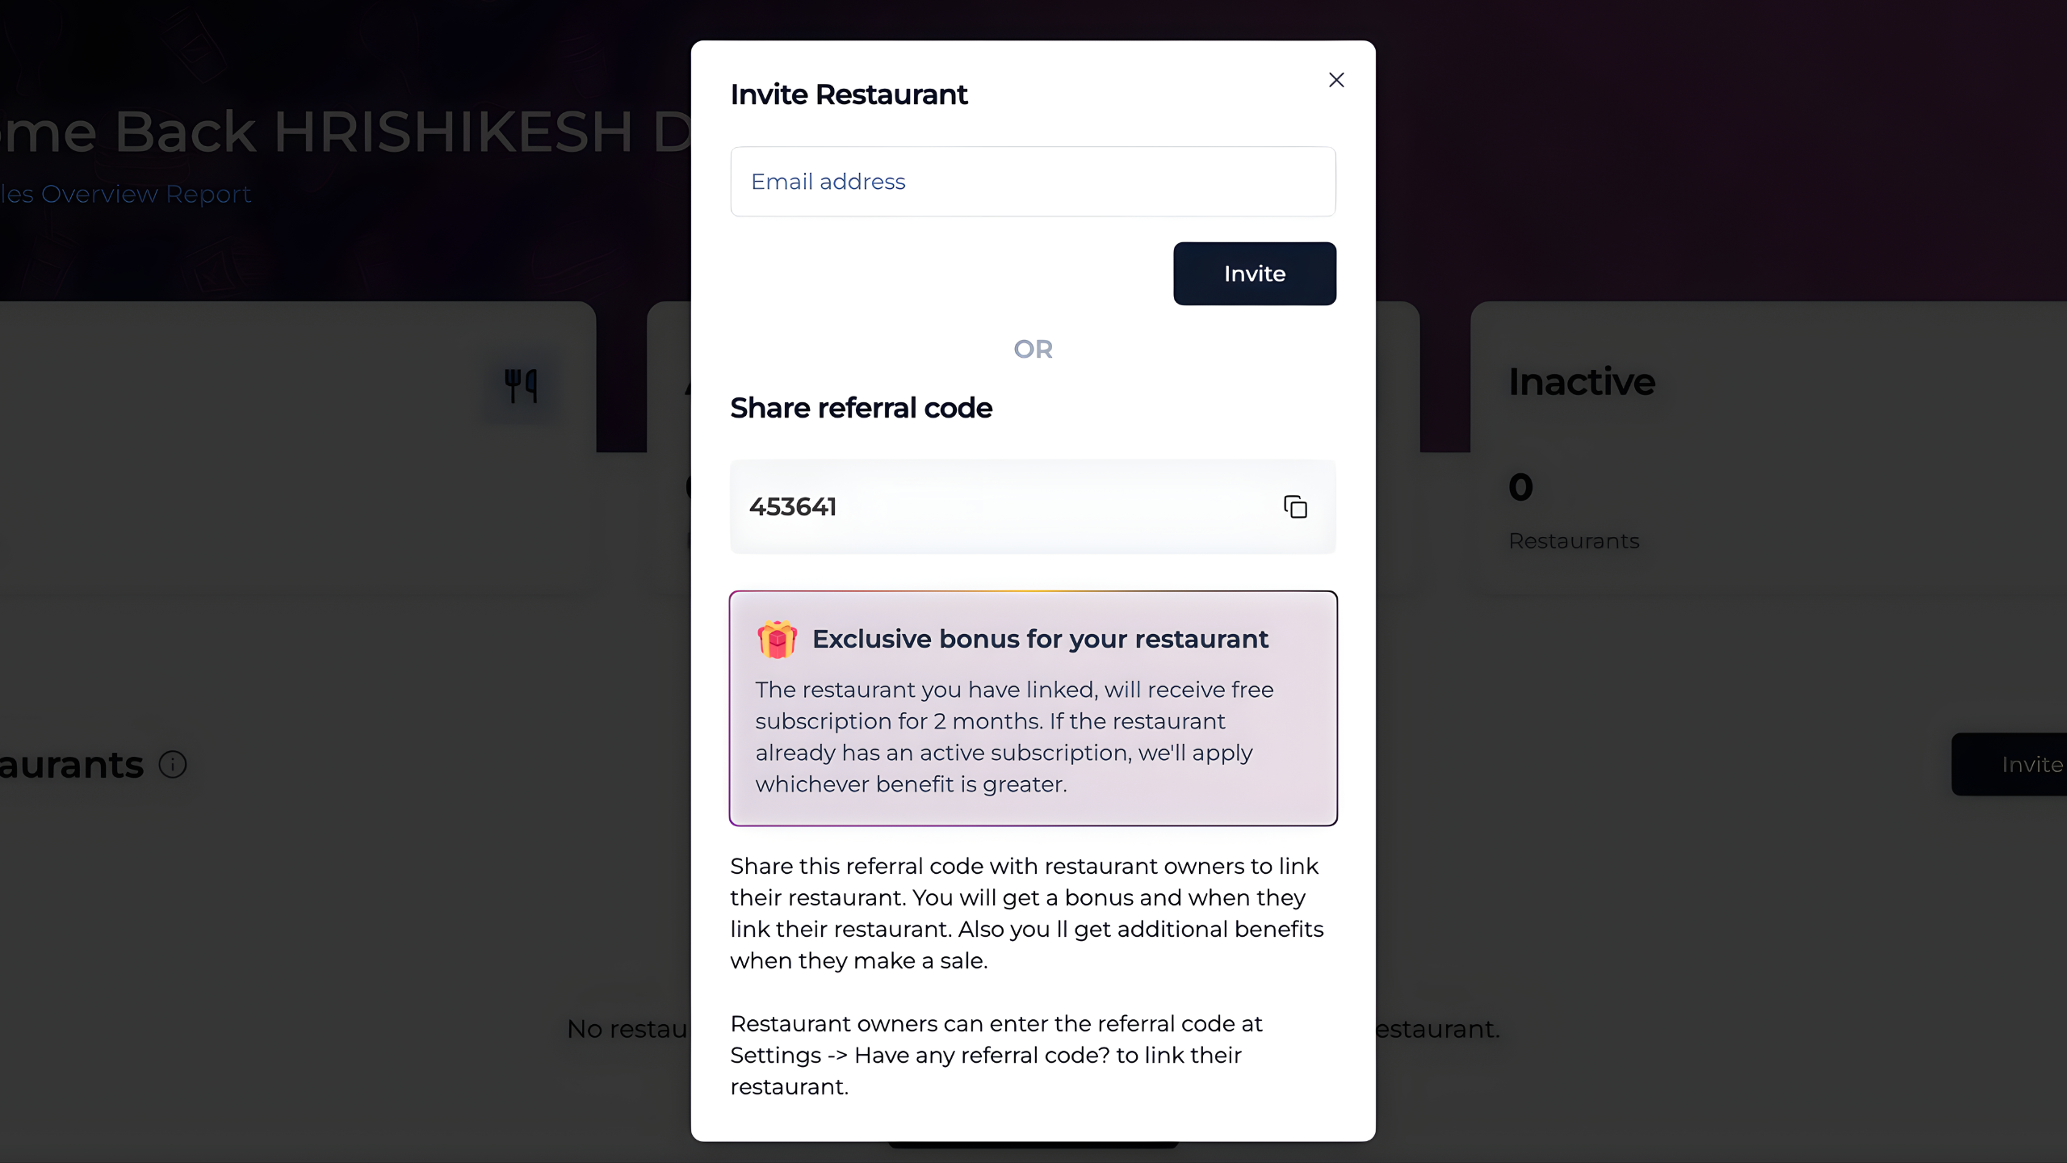Open the Sales Overview Report link

[x=126, y=194]
